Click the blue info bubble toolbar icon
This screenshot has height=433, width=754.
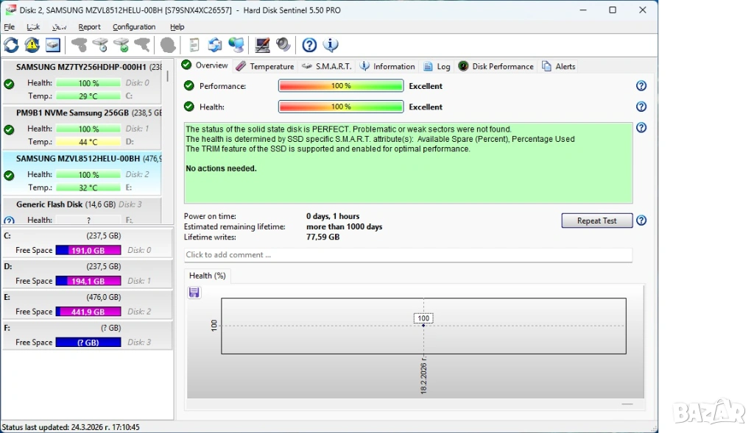point(331,46)
